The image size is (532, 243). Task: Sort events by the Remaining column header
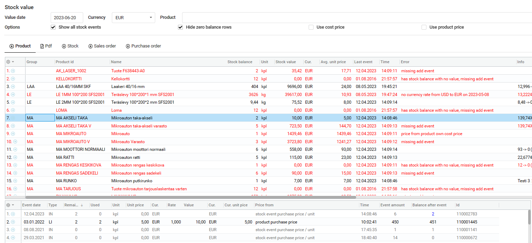click(73, 205)
